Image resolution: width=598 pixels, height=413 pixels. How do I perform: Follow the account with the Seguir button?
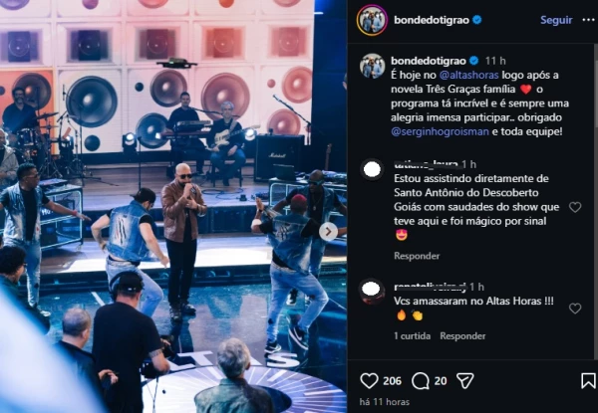point(556,20)
